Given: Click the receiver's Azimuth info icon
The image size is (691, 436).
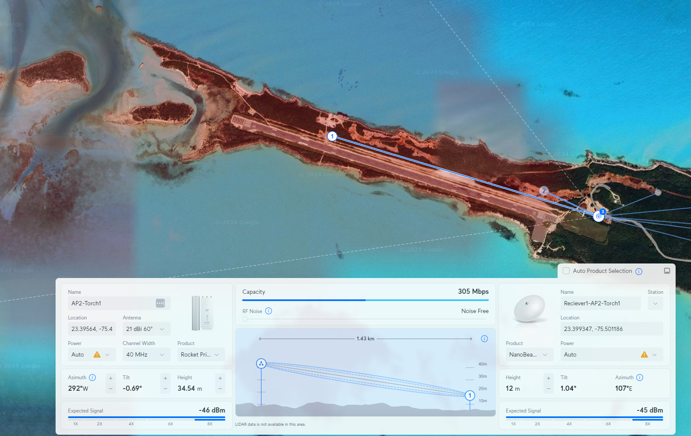Looking at the screenshot, I should [x=640, y=377].
